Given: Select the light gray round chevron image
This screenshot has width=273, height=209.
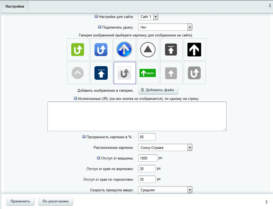Looking at the screenshot, I should click(78, 73).
